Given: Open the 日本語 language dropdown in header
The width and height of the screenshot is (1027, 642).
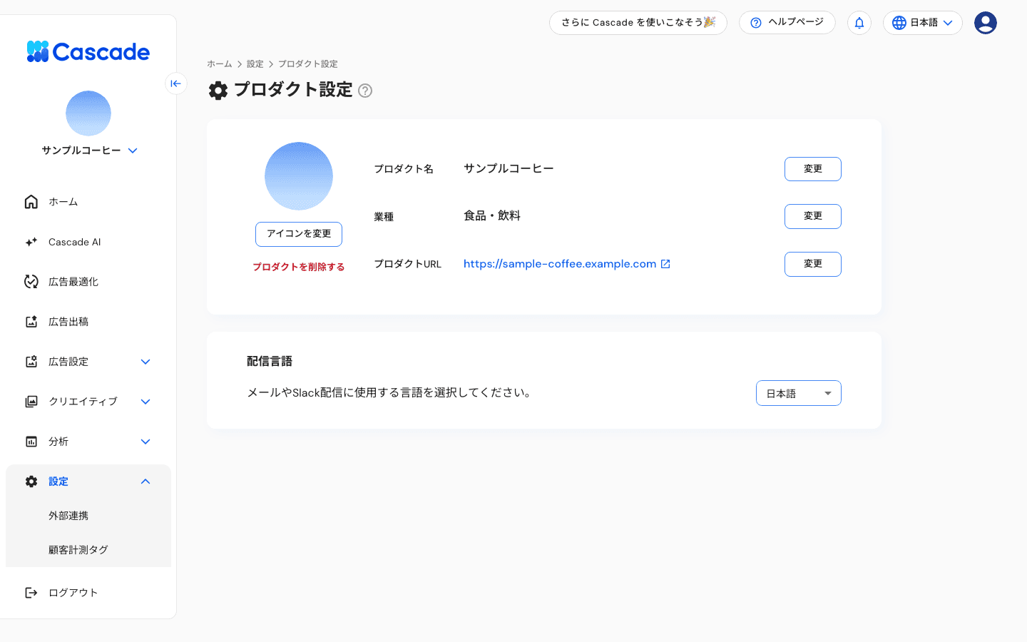Looking at the screenshot, I should pyautogui.click(x=923, y=23).
